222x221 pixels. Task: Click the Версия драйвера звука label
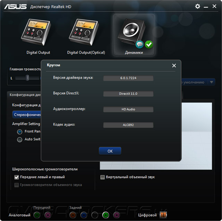click(x=73, y=78)
